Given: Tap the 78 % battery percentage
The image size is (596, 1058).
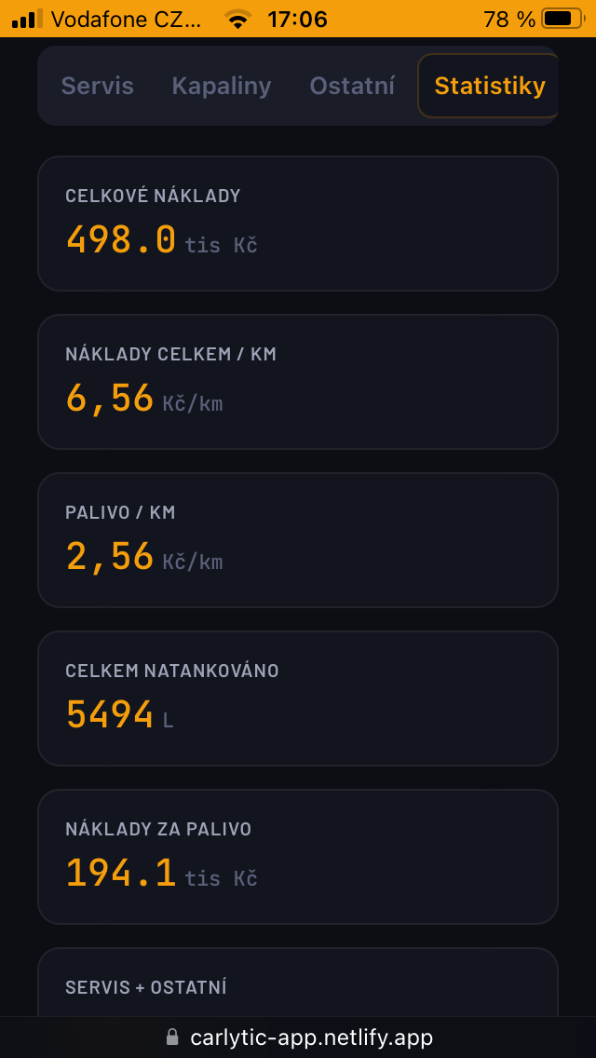Looking at the screenshot, I should [x=509, y=19].
